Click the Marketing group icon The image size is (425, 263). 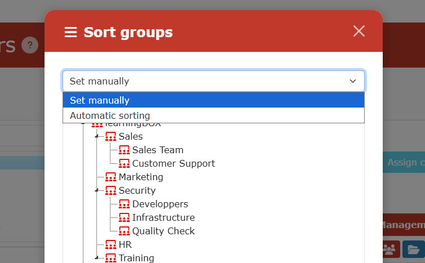[110, 177]
